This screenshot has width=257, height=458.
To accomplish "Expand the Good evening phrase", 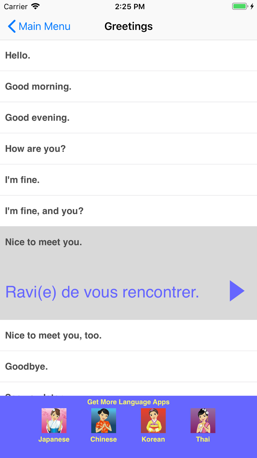I will click(128, 118).
